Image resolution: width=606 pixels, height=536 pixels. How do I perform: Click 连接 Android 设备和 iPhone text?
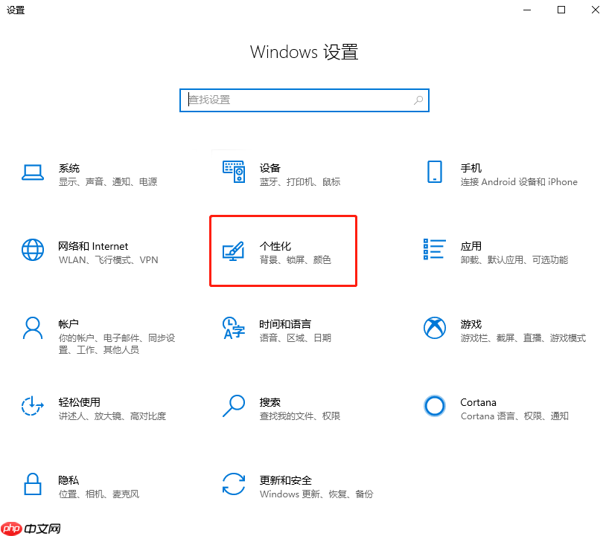point(519,181)
